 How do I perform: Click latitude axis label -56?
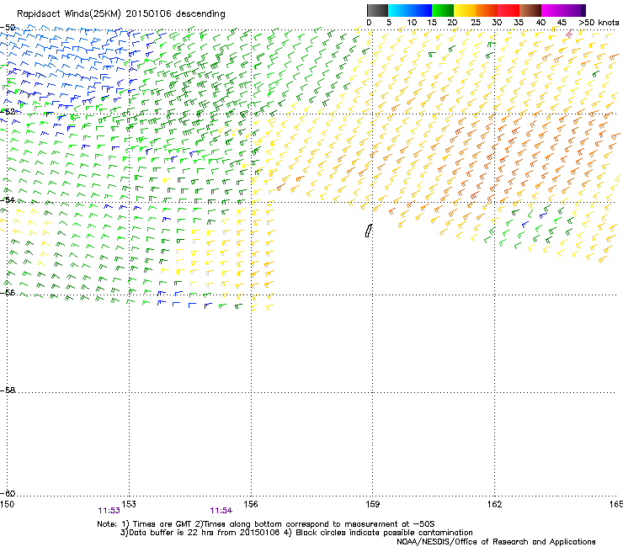8,292
